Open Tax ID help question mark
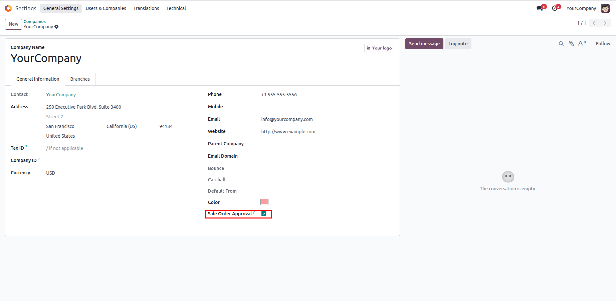This screenshot has height=301, width=616. (x=26, y=147)
